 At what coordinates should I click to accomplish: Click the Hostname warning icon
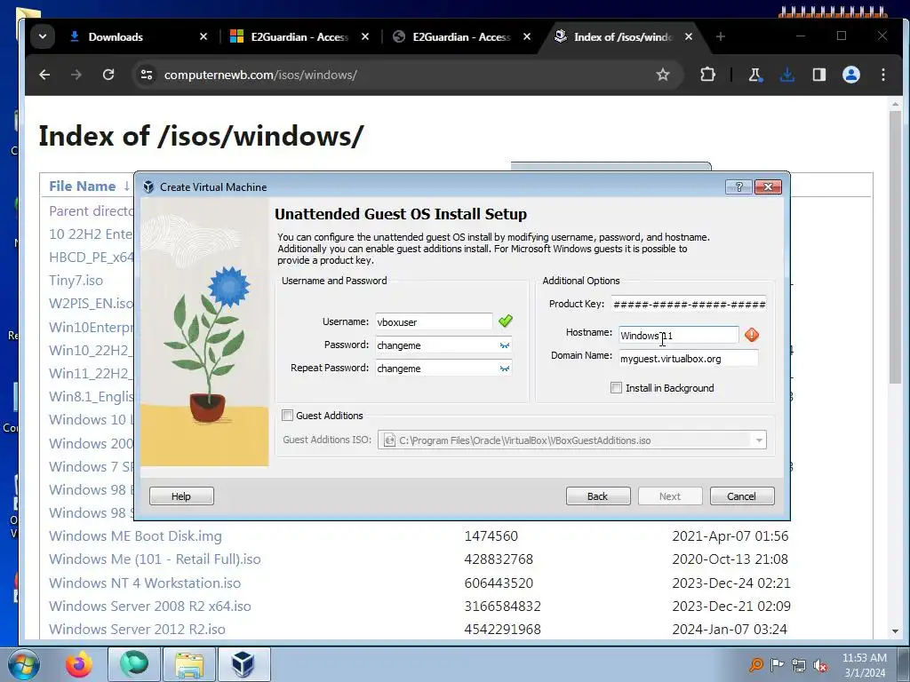tap(752, 335)
